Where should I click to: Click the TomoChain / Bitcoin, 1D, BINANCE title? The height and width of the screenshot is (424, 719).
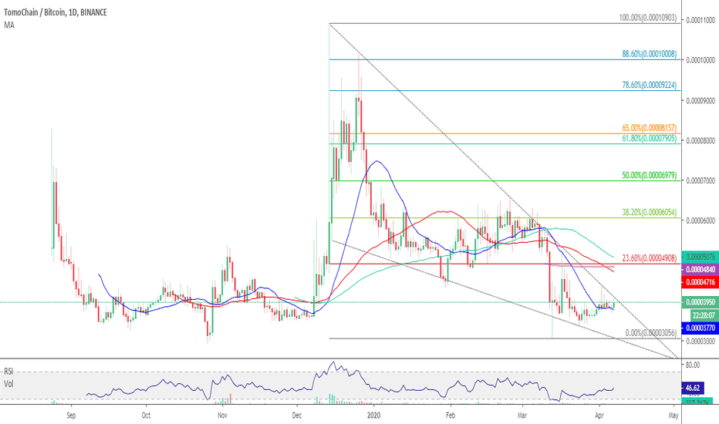pos(56,12)
